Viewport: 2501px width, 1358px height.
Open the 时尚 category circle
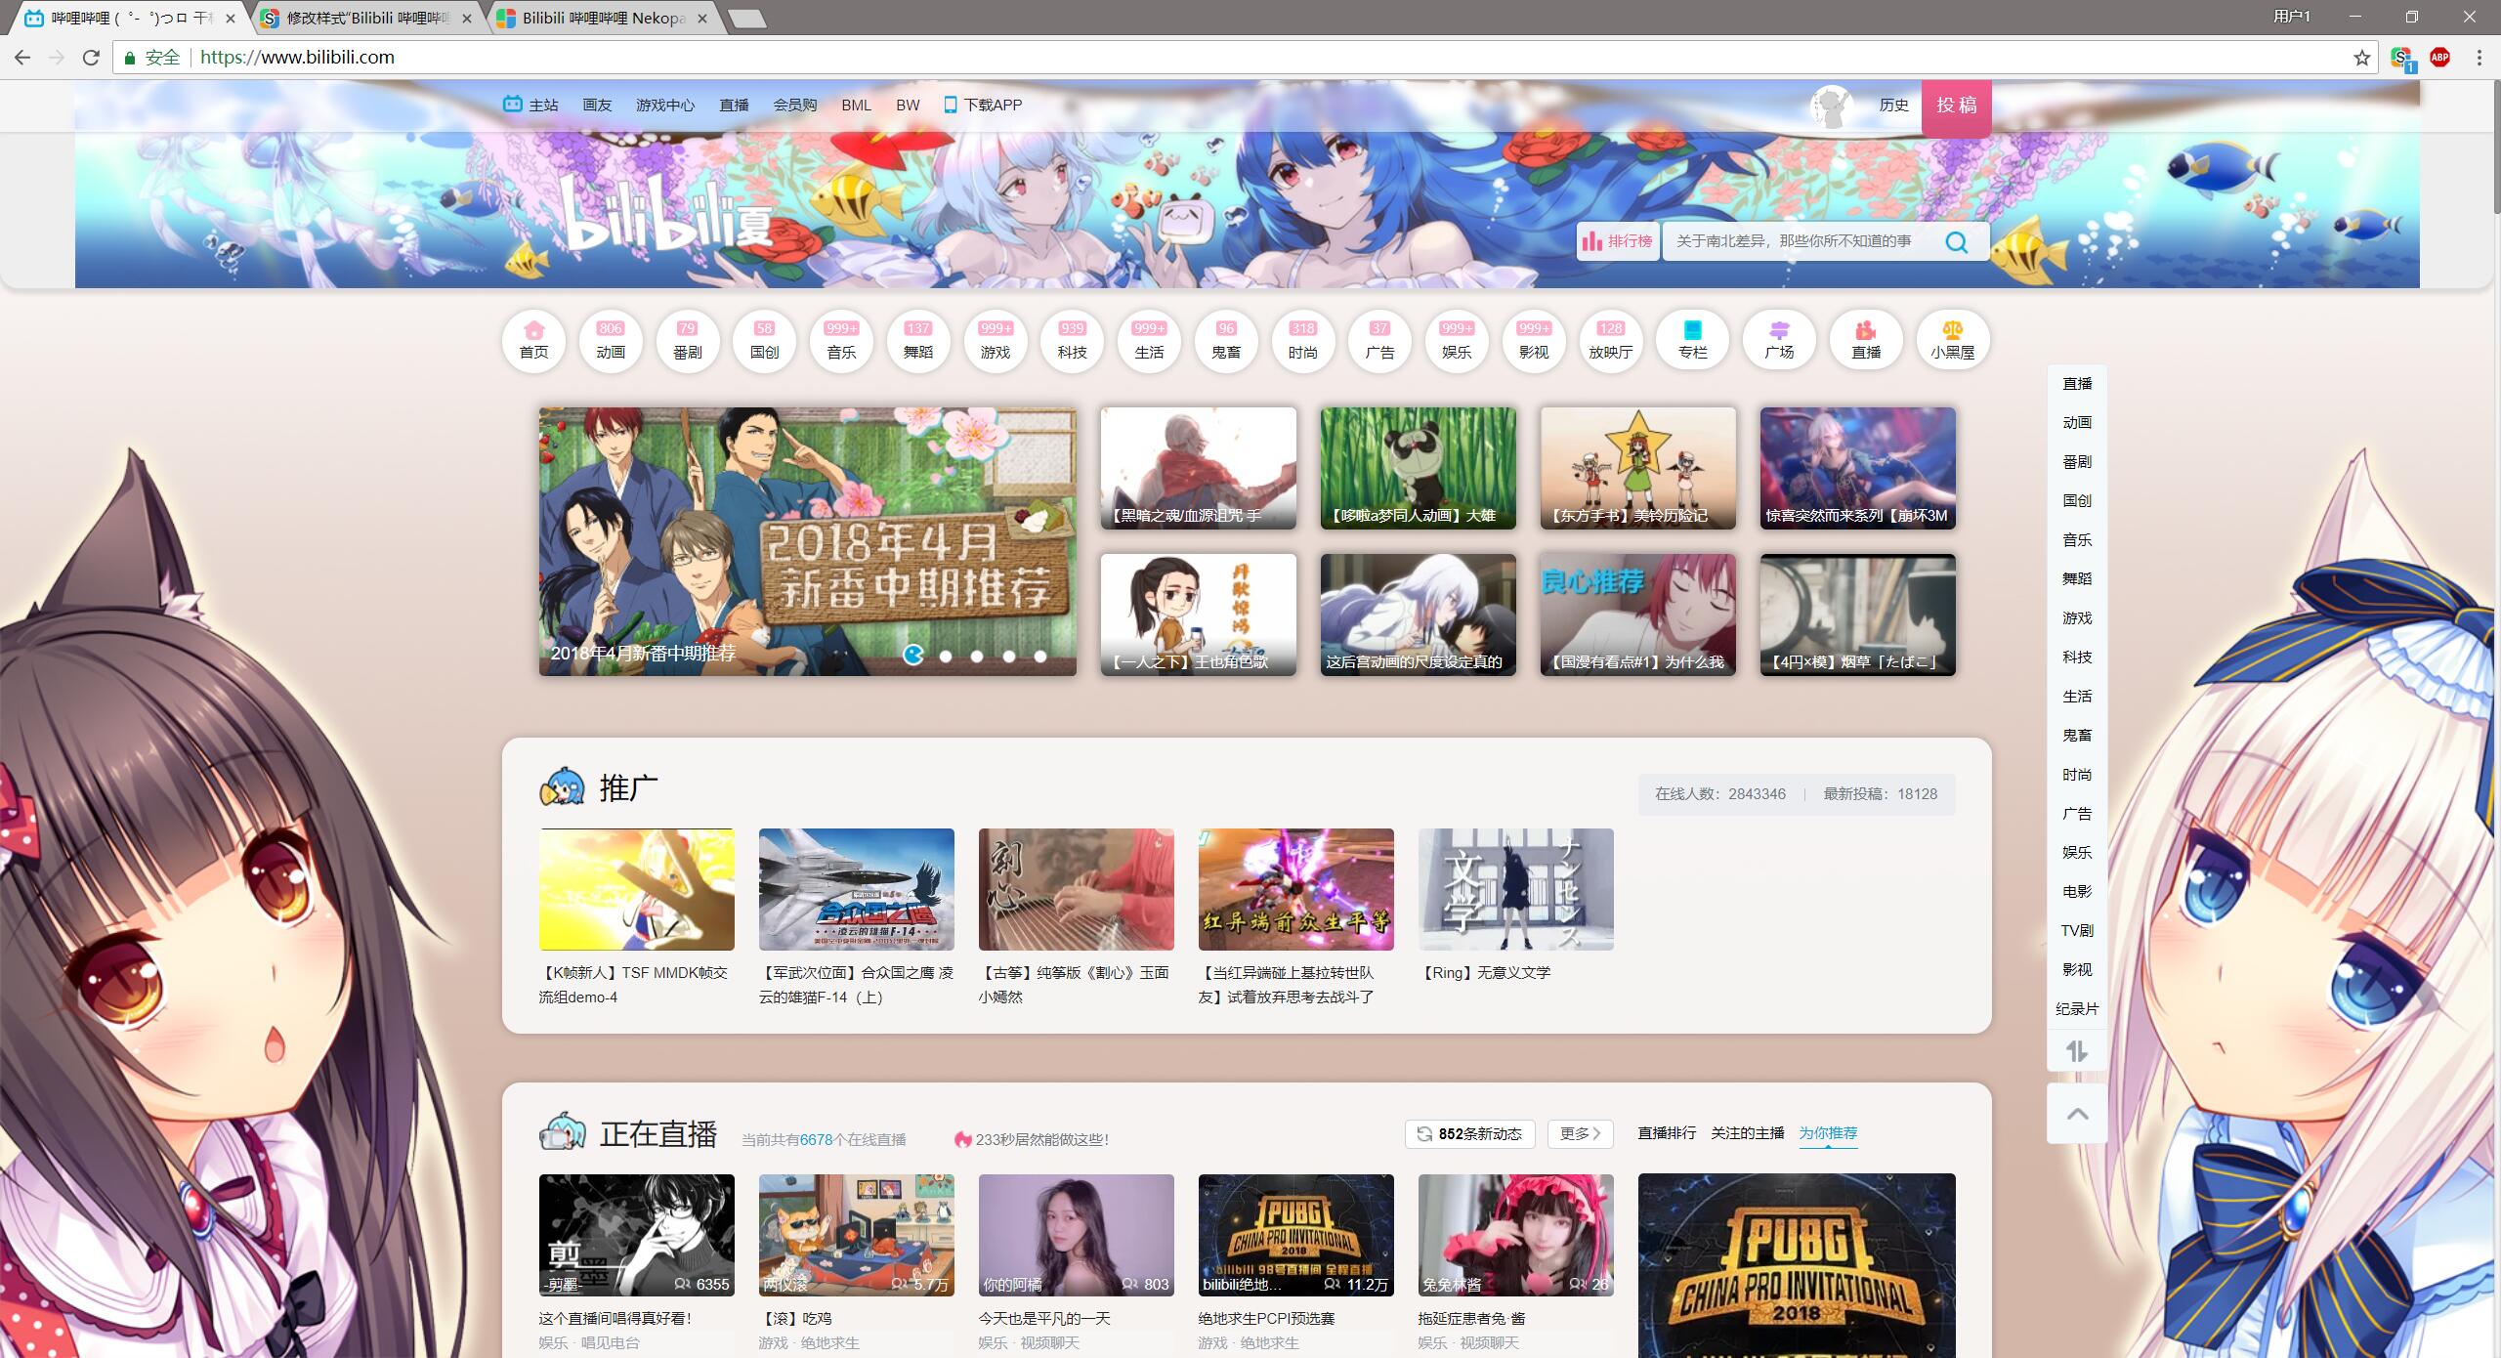1303,340
